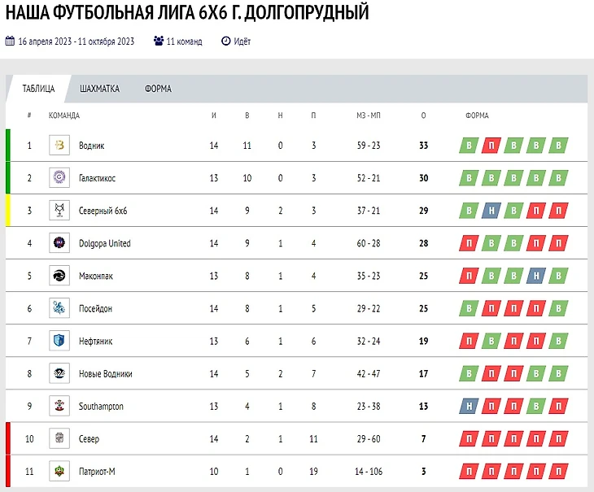Click the Dolgopa United team logo

click(59, 243)
